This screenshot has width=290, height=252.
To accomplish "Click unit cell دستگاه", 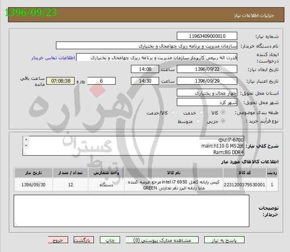I will click(106, 185).
